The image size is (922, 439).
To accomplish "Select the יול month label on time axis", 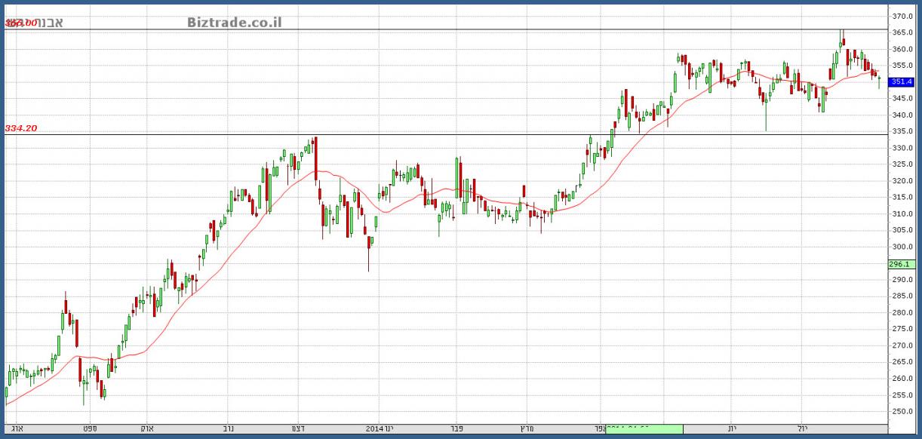I will tap(803, 428).
